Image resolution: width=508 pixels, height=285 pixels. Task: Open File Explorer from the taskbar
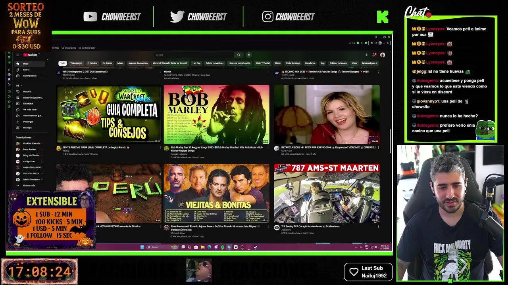[x=203, y=247]
